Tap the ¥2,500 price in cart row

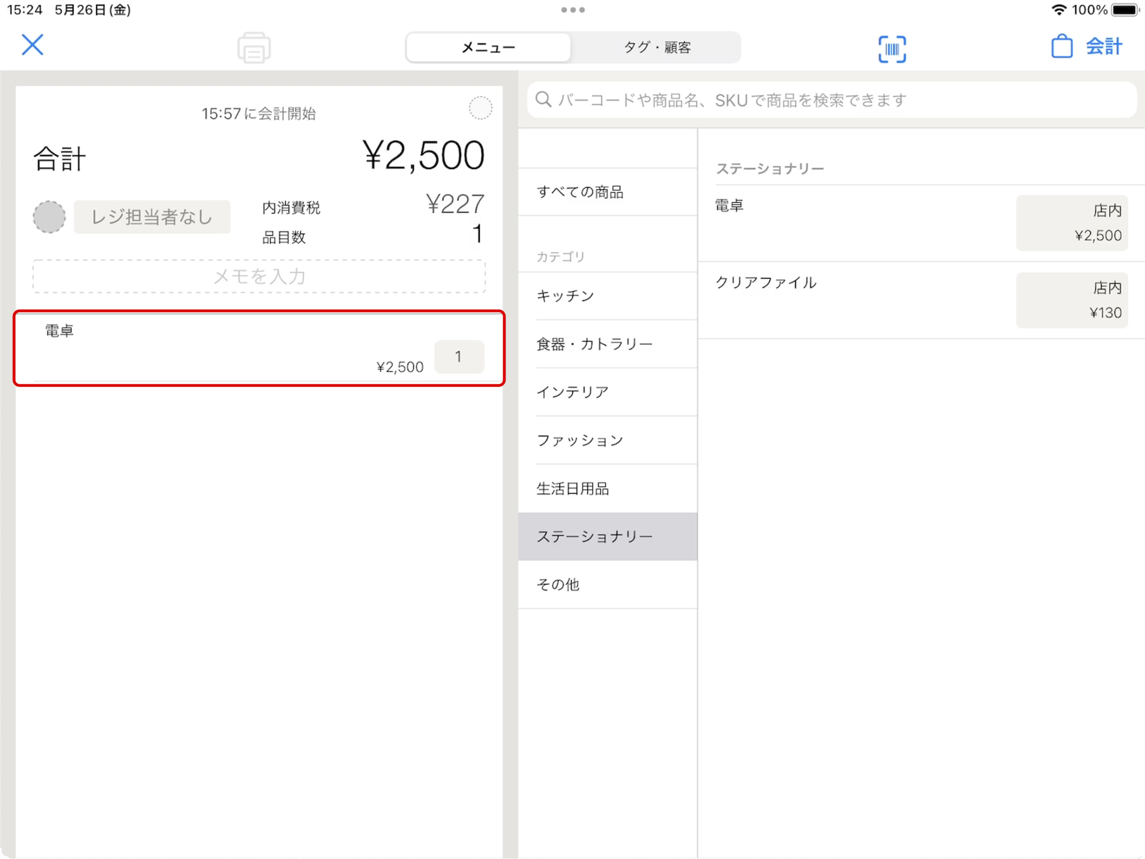(x=399, y=367)
